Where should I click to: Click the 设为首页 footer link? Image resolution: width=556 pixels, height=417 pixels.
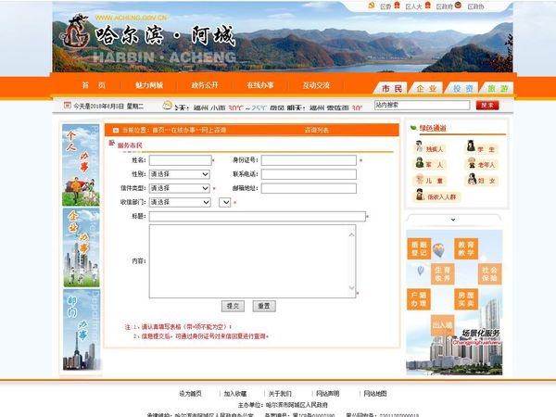(x=190, y=393)
